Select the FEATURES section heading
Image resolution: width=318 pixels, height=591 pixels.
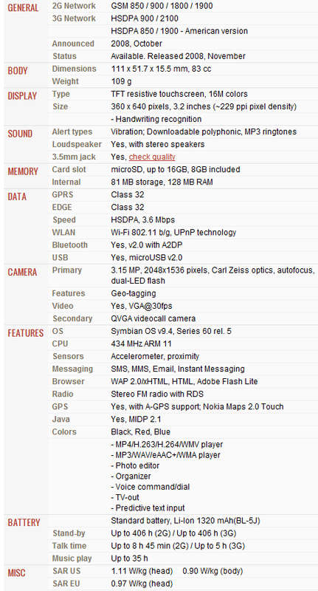[26, 333]
